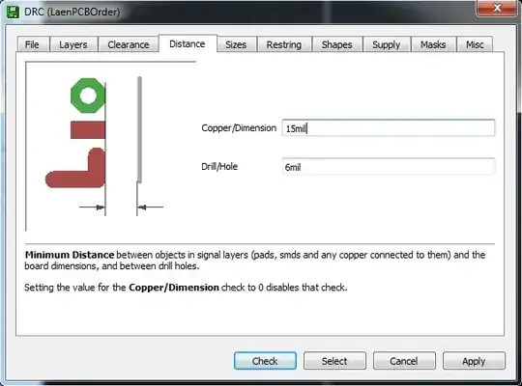Click into the Drill/Hole value field
Viewport: 522px width, 386px height.
(389, 167)
